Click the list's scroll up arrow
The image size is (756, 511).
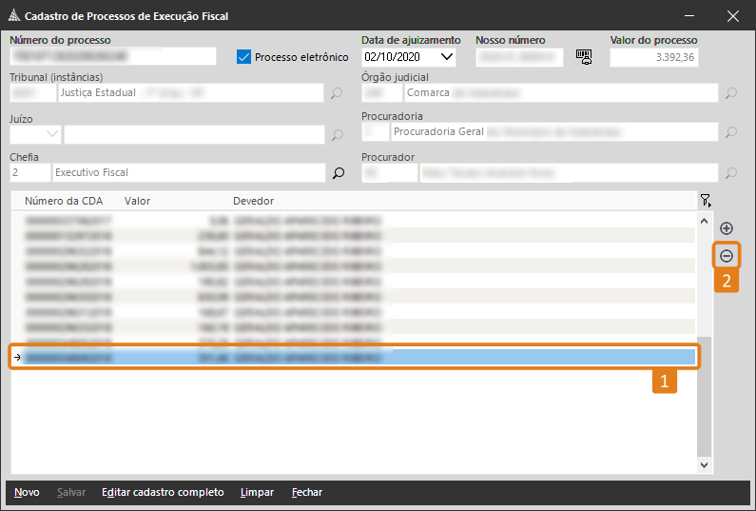point(704,221)
